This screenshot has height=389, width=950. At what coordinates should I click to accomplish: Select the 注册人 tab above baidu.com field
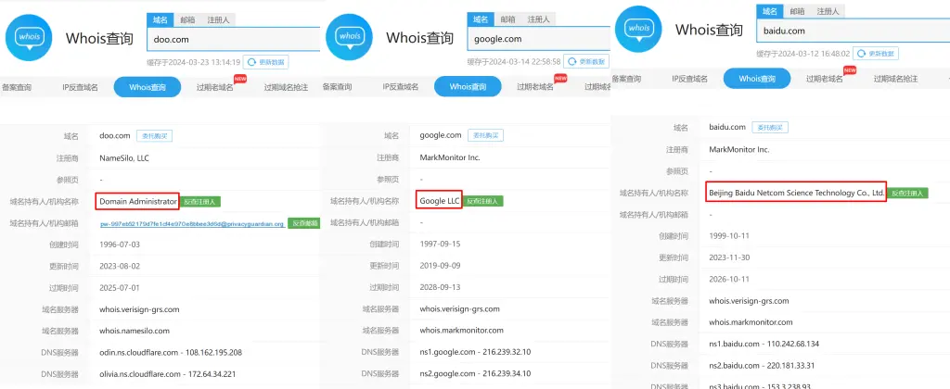point(828,11)
